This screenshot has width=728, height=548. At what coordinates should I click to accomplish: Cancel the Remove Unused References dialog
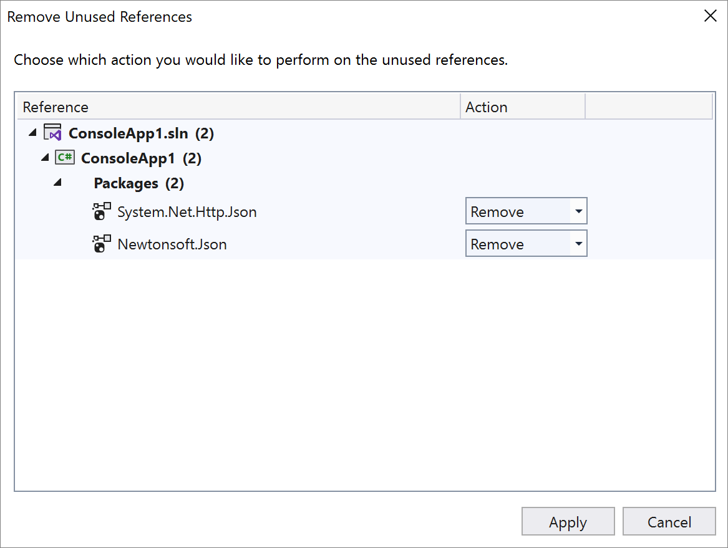coord(669,521)
